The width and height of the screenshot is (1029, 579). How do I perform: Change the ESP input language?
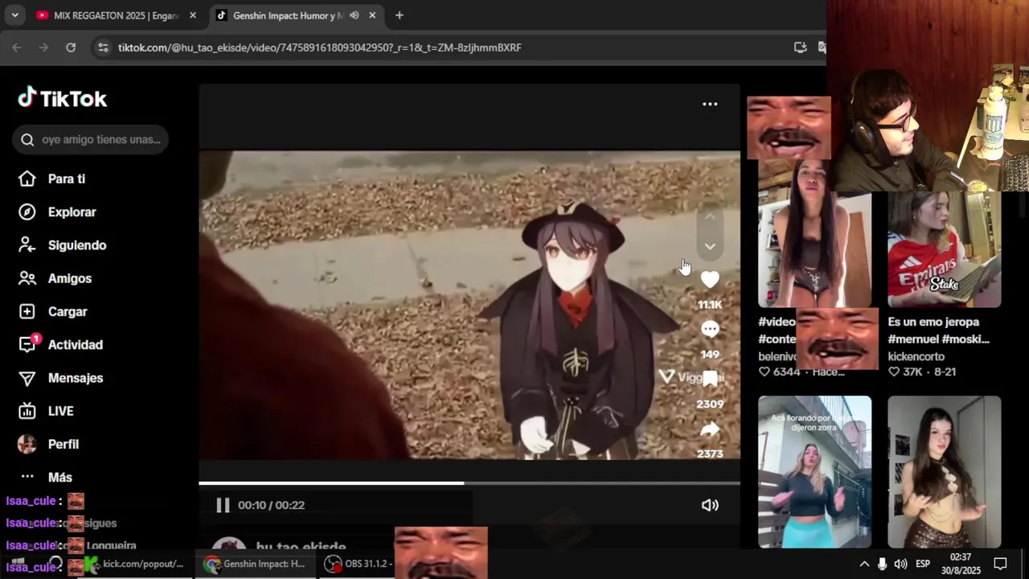[x=924, y=564]
